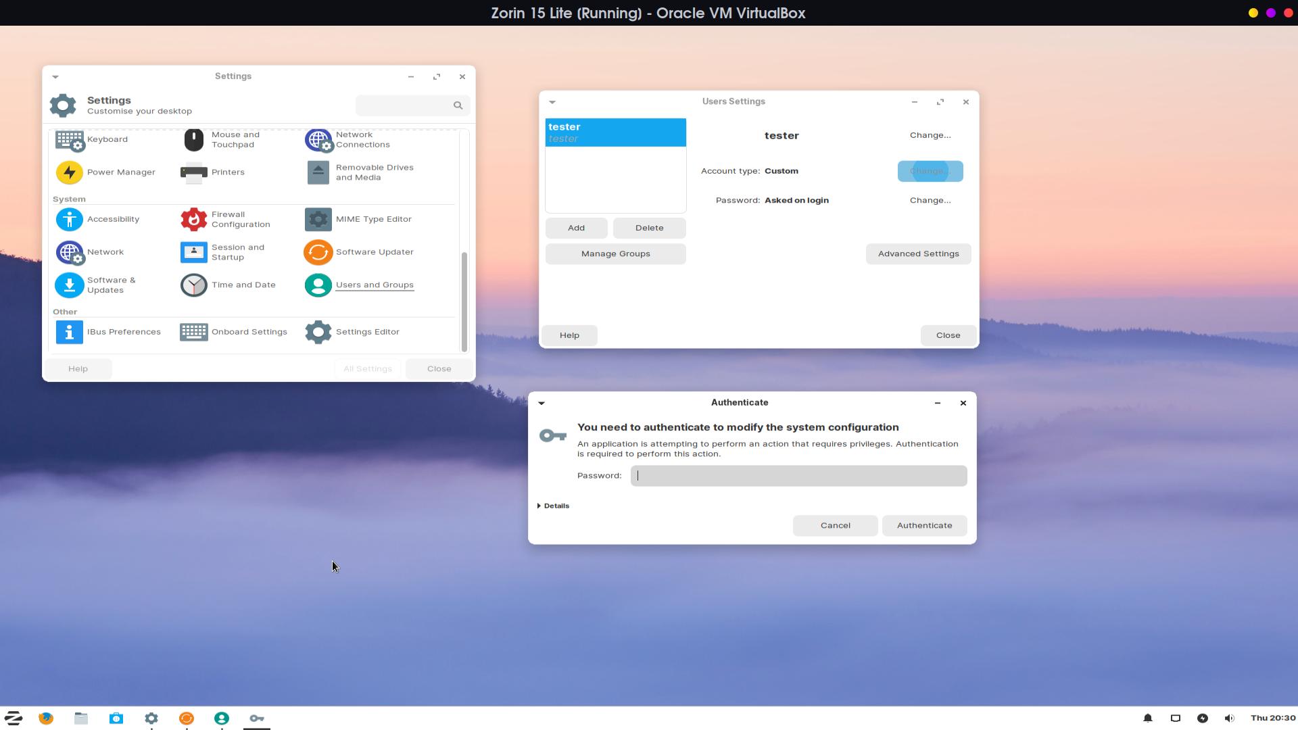The height and width of the screenshot is (730, 1298).
Task: Launch Software Updater from settings
Action: (318, 252)
